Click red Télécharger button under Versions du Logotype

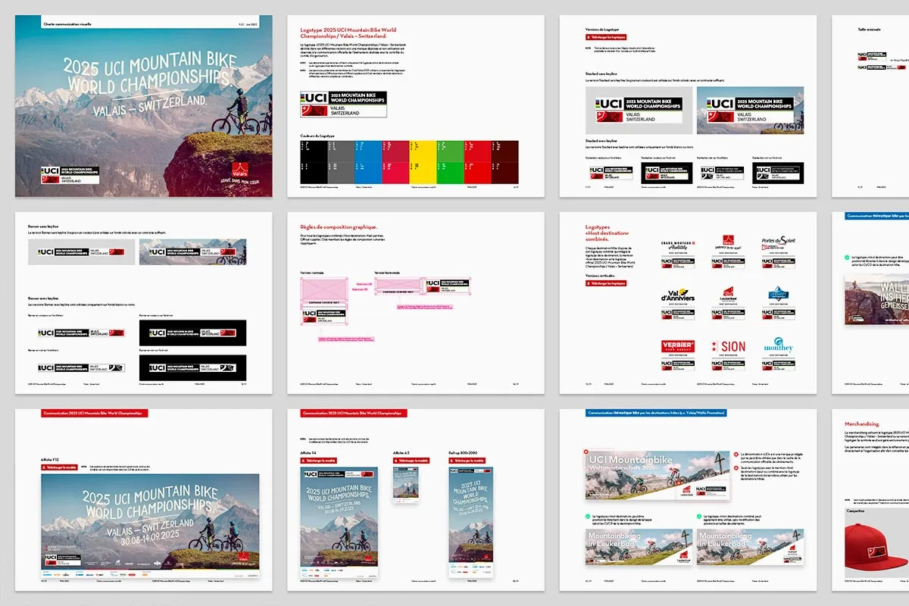coord(608,36)
